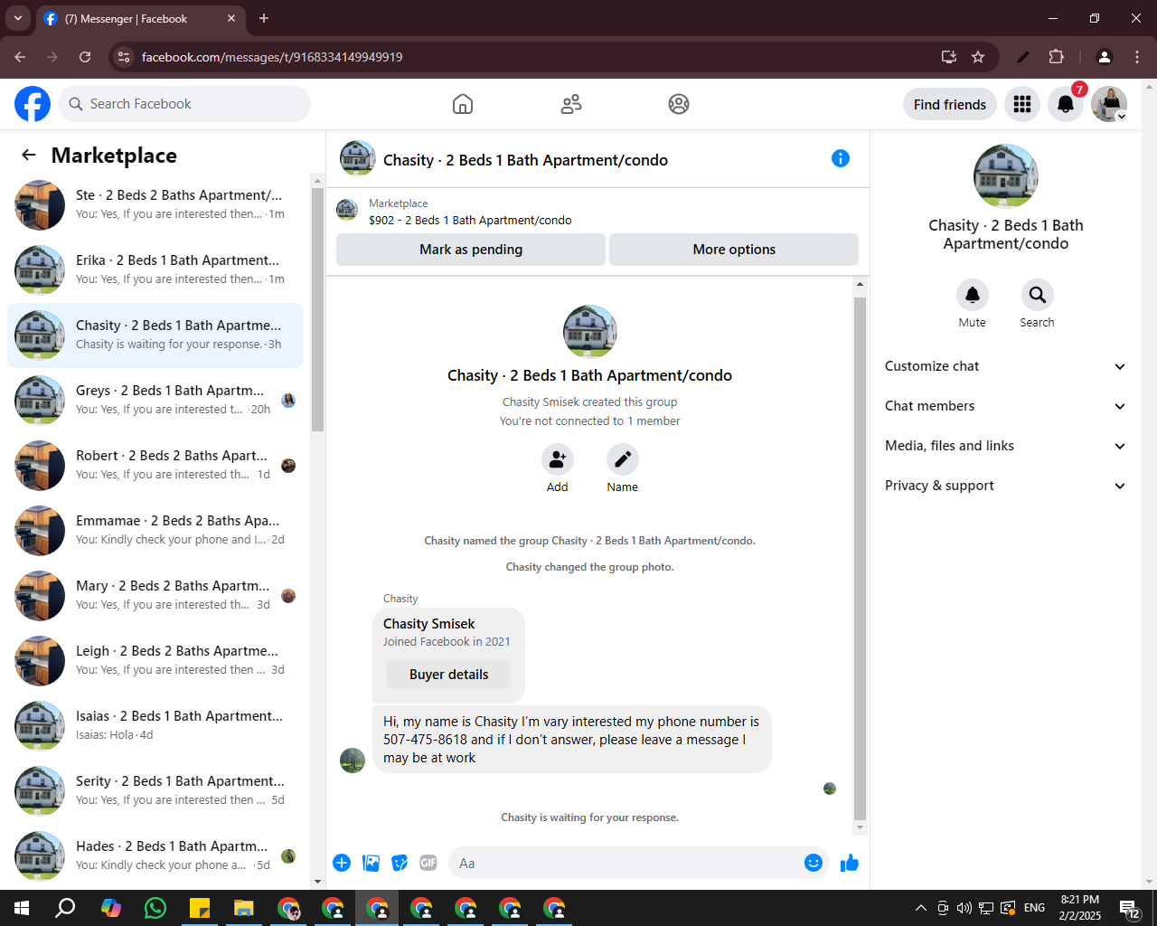Open Hades 2 Beds 1 Bath conversation
Screen dimensions: 1157x926
[155, 856]
